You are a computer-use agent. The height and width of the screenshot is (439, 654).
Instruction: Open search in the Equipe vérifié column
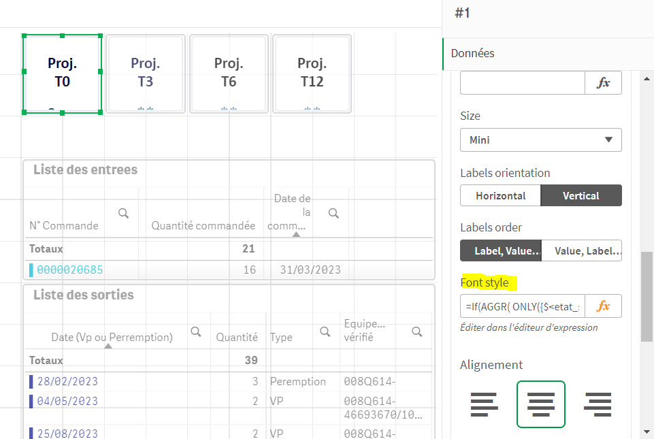pos(416,331)
